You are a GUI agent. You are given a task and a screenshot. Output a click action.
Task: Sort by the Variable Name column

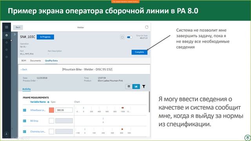(x=38, y=102)
